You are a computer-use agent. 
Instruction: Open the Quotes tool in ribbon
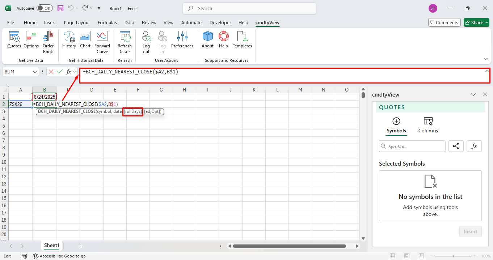[14, 40]
